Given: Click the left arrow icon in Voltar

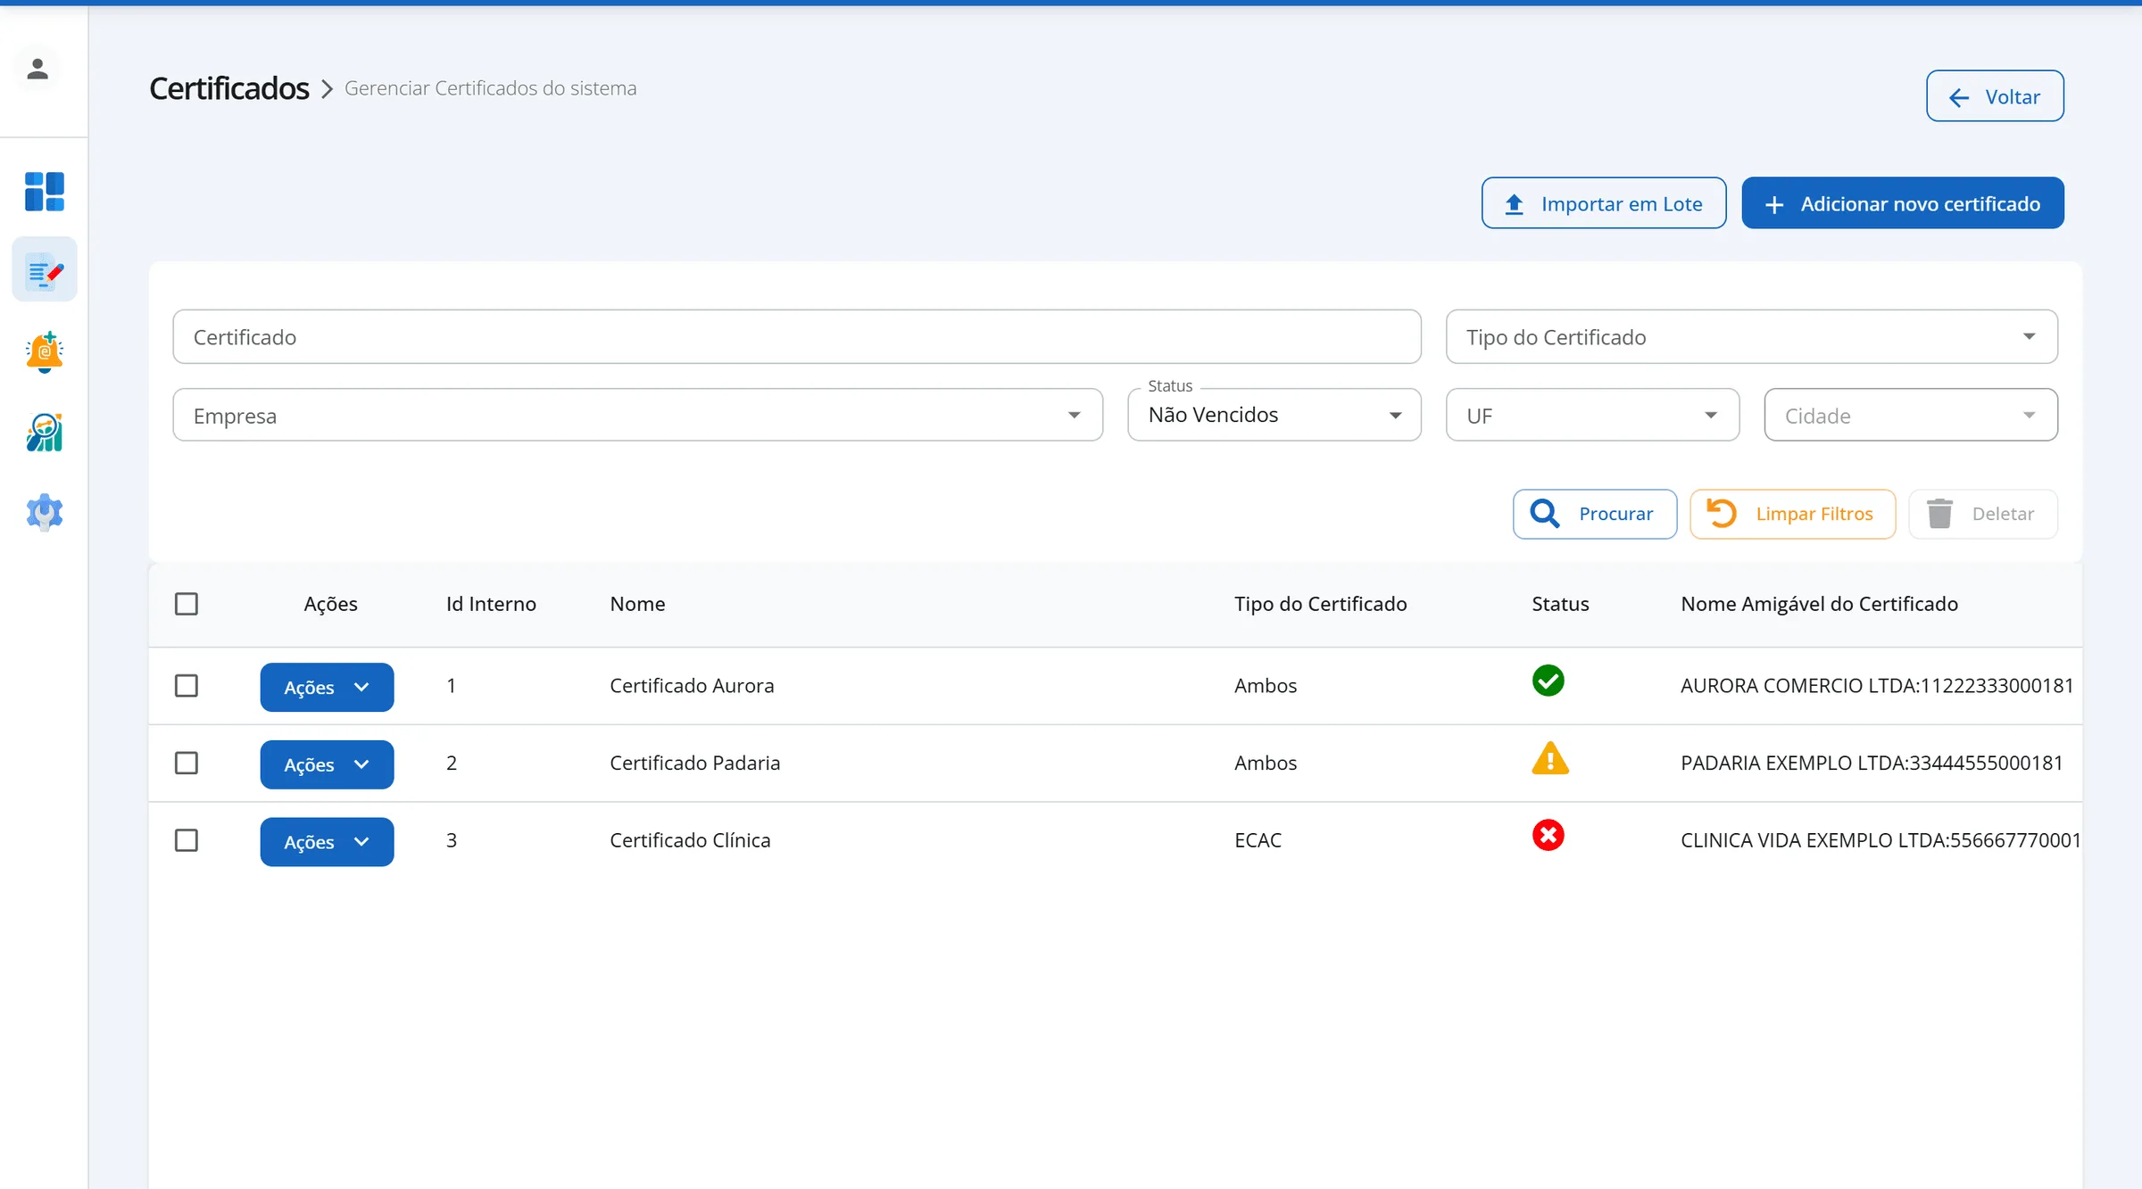Looking at the screenshot, I should coord(1959,97).
